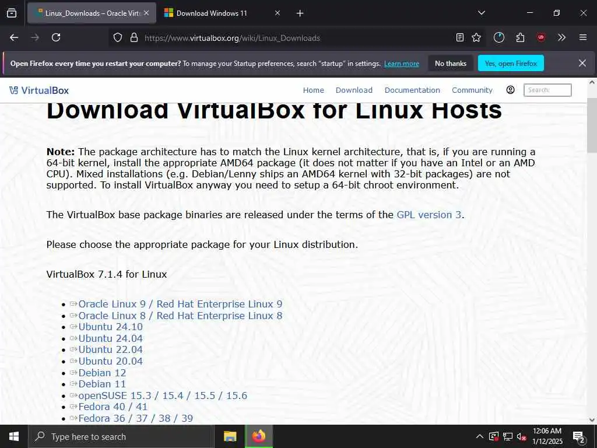Toggle reader view icon in address bar
This screenshot has width=597, height=448.
coord(460,37)
